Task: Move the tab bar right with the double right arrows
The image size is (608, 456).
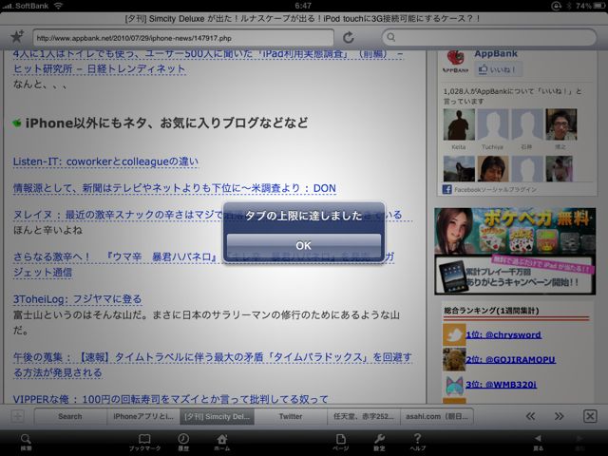Action: coord(559,416)
